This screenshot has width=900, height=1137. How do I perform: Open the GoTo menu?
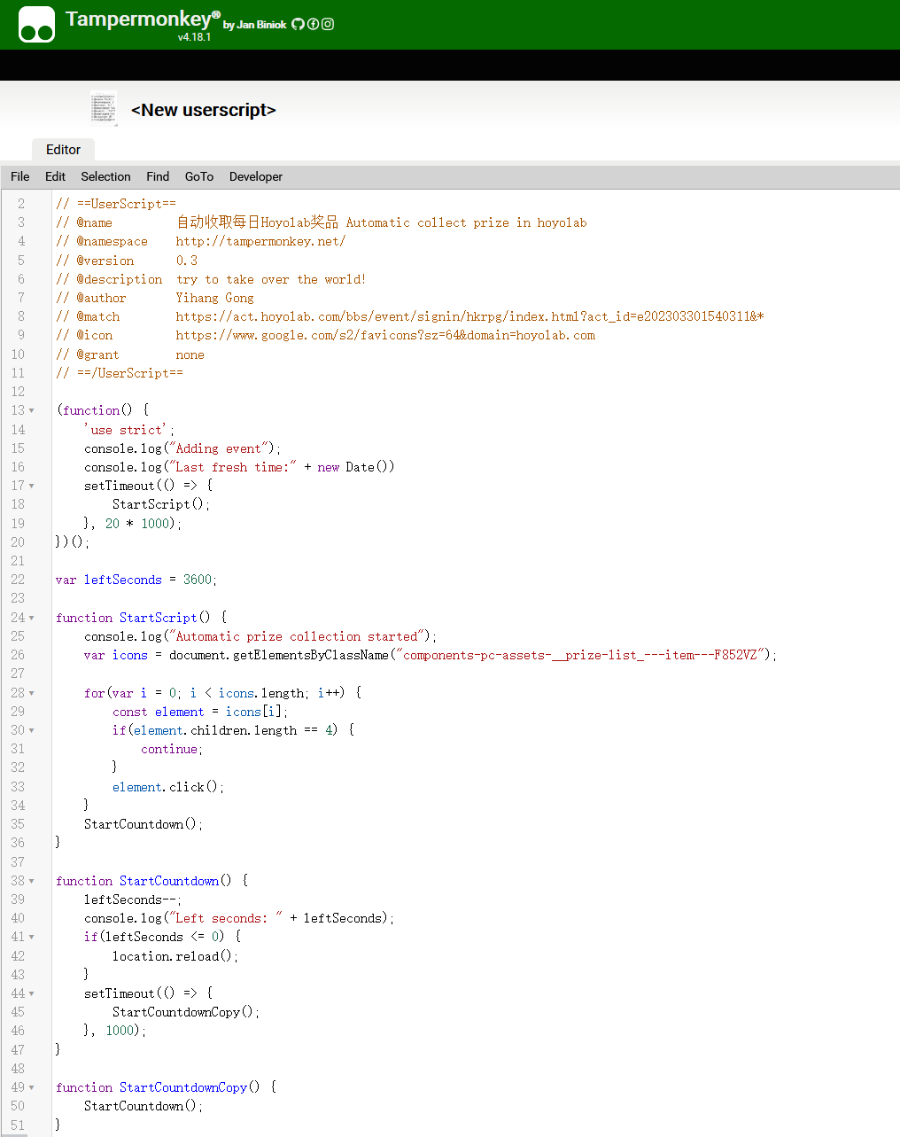[198, 176]
